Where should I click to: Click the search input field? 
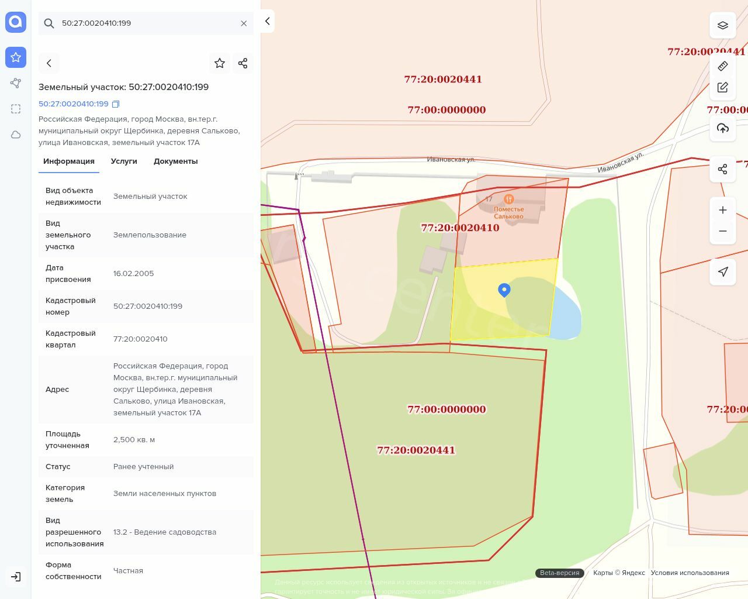[x=146, y=23]
